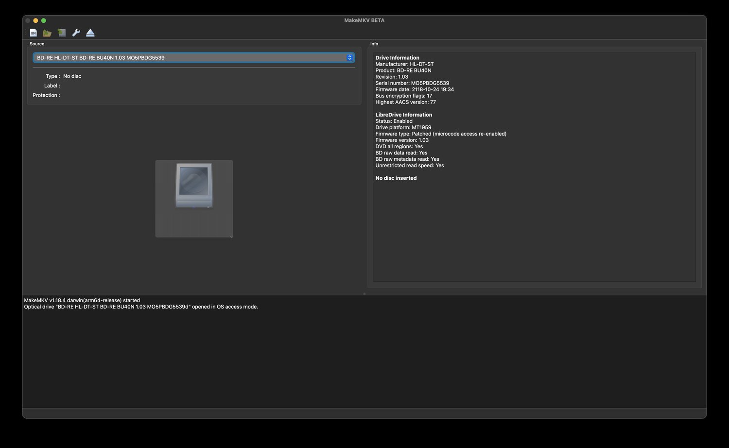
Task: Eject the disc using the eject icon
Action: point(90,33)
